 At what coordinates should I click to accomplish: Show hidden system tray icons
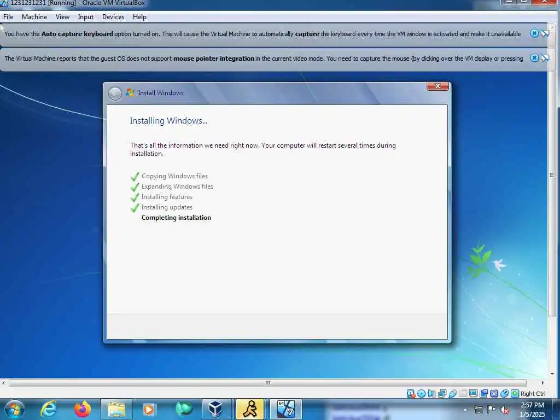point(465,410)
